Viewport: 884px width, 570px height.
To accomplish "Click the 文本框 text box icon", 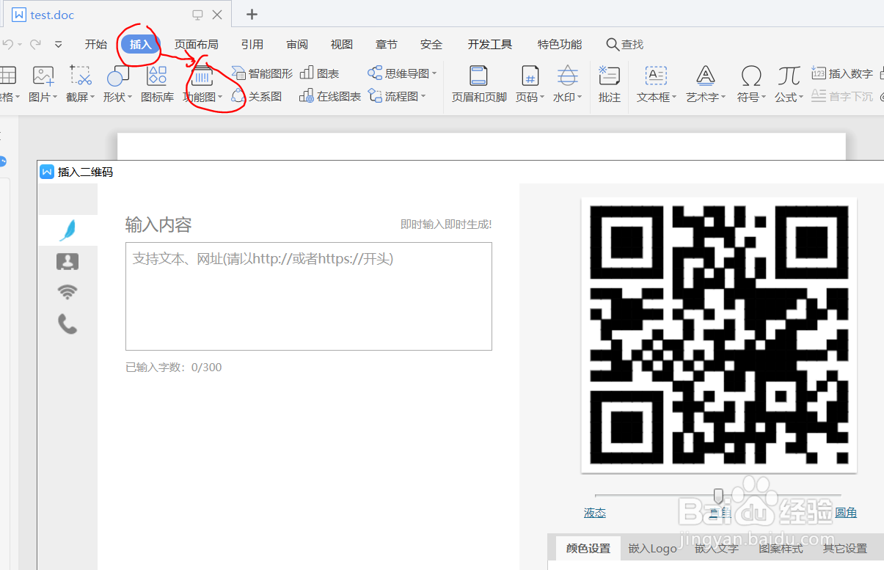I will click(x=655, y=76).
